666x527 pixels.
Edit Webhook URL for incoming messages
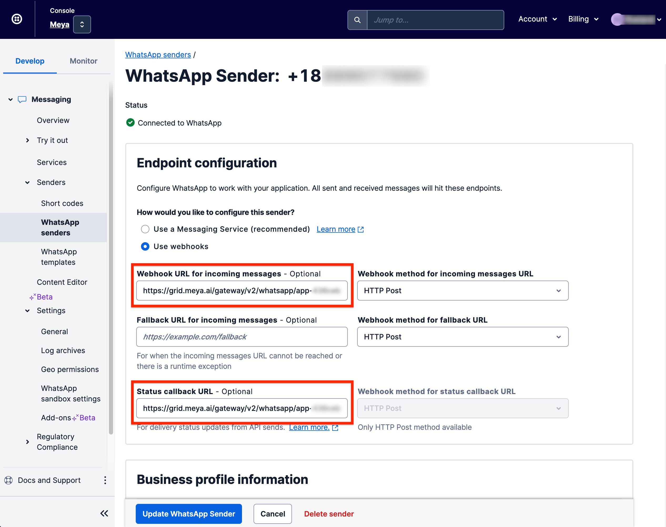pos(242,290)
